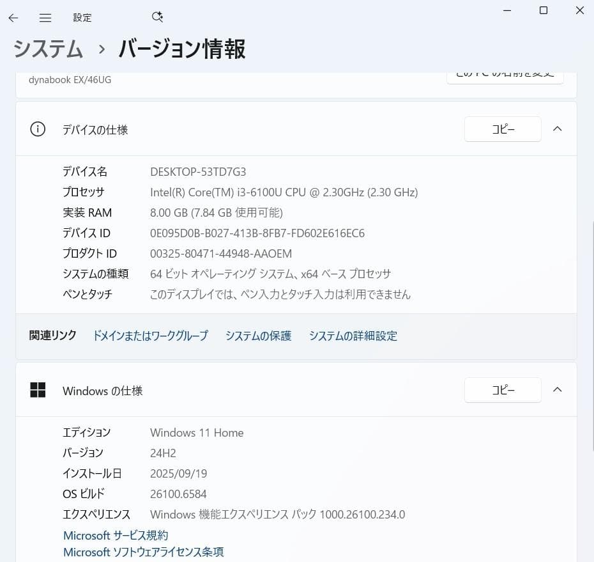Copy the Windows specifications with コピー

pyautogui.click(x=503, y=390)
